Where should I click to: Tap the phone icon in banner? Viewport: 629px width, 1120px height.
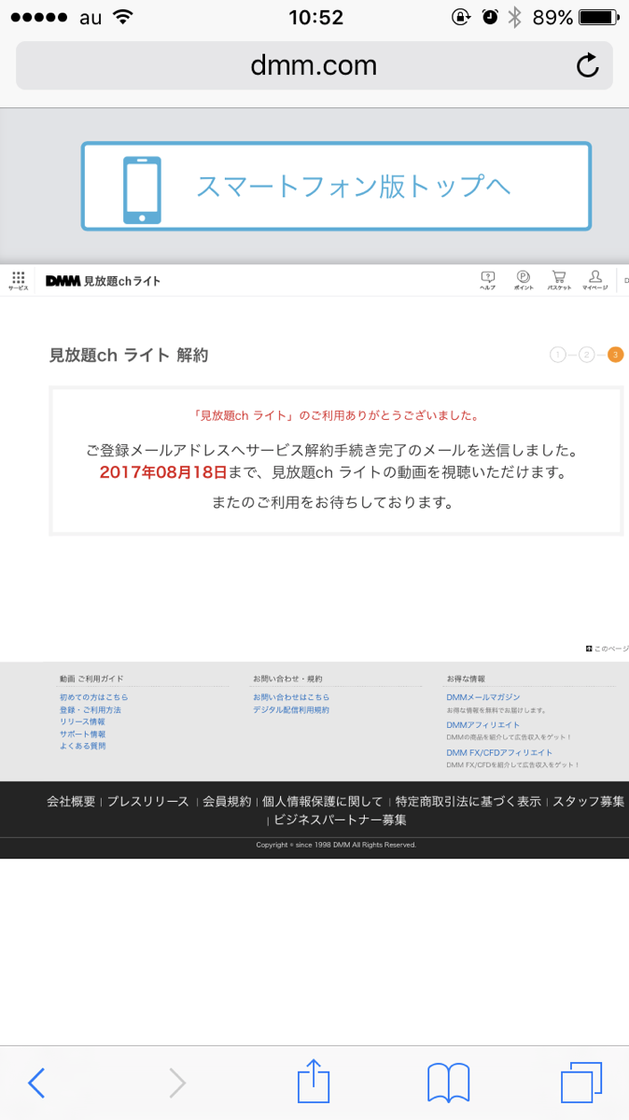click(142, 190)
